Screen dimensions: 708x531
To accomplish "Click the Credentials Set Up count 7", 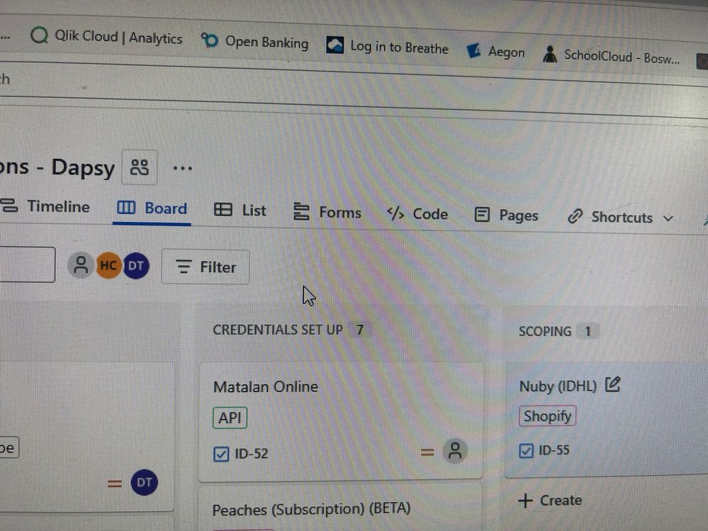I will coord(360,330).
